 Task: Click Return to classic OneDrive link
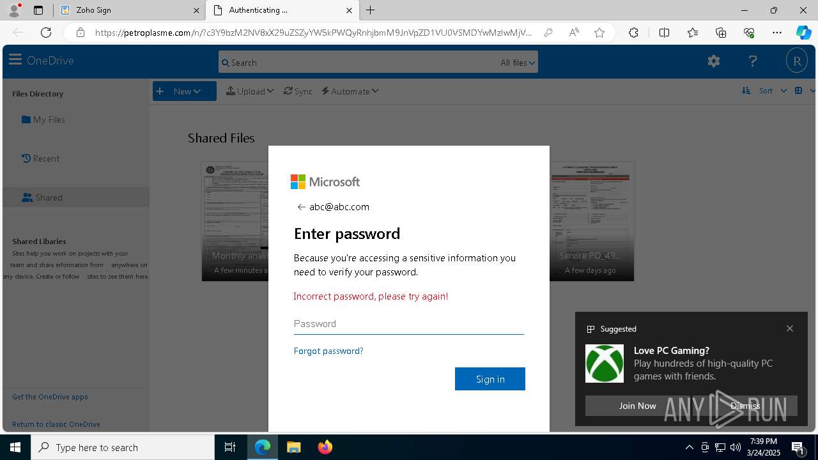coord(56,424)
